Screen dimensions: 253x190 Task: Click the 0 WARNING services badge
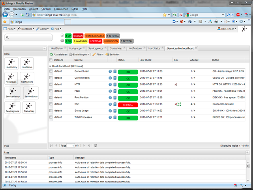[x=81, y=41]
